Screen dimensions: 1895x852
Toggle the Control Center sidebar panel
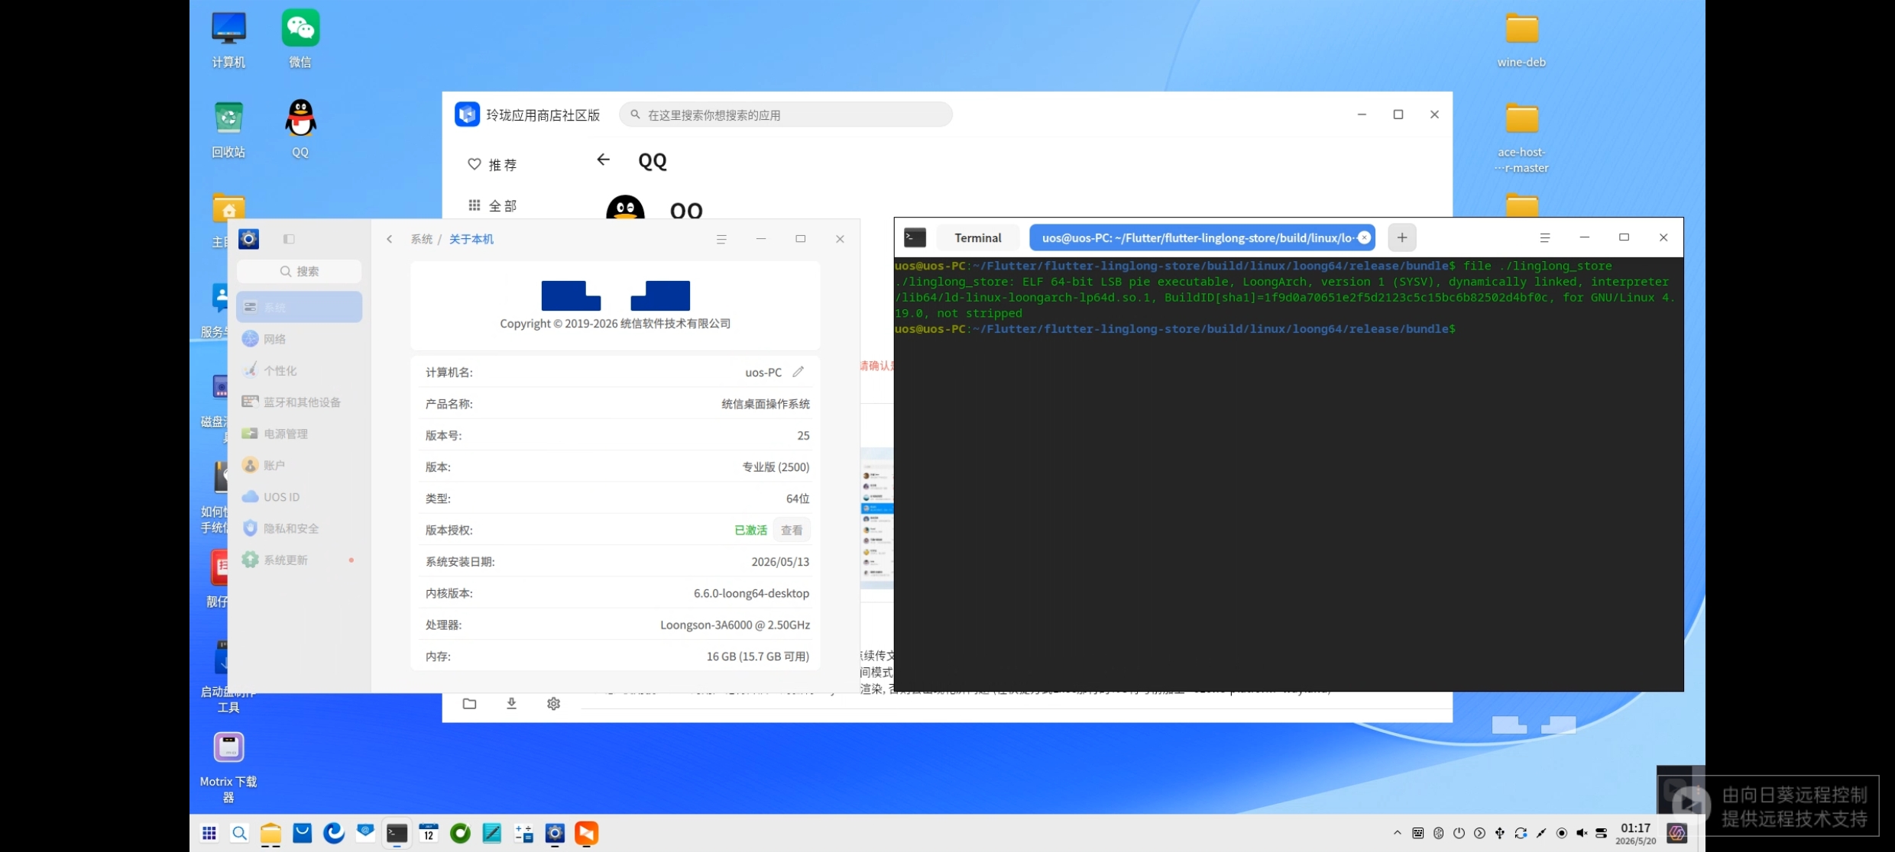point(289,239)
